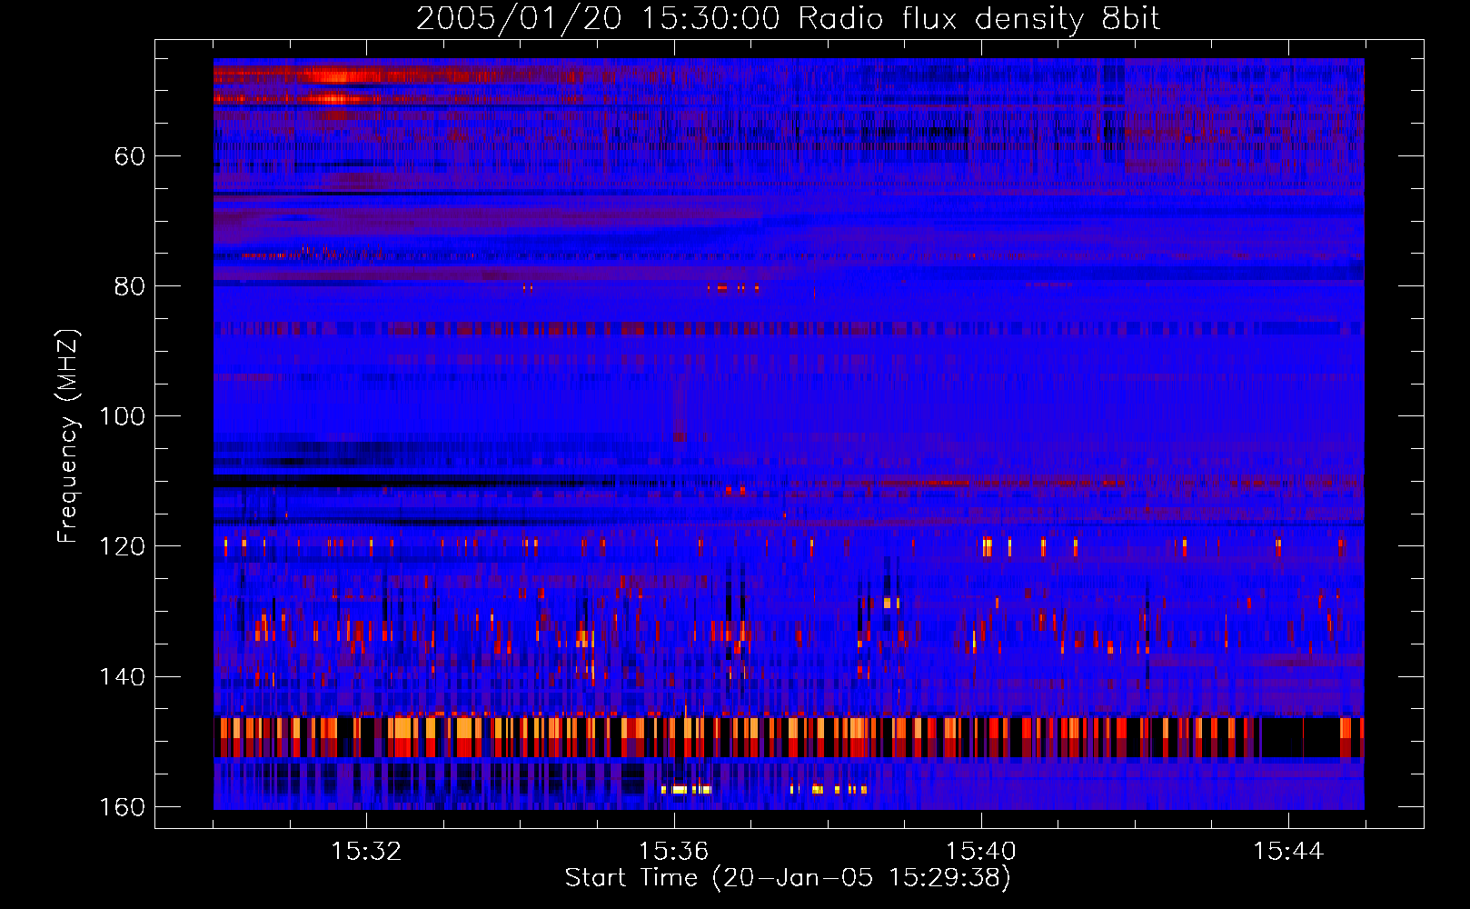Click the y-axis tick label '140'
The image size is (1470, 909).
[122, 677]
